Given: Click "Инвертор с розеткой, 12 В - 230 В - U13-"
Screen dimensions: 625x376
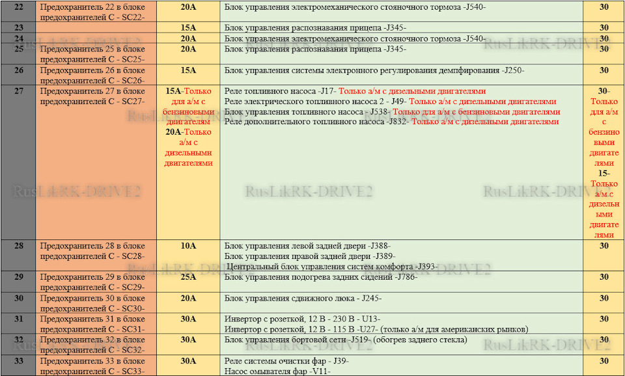Looking at the screenshot, I should click(x=302, y=319).
